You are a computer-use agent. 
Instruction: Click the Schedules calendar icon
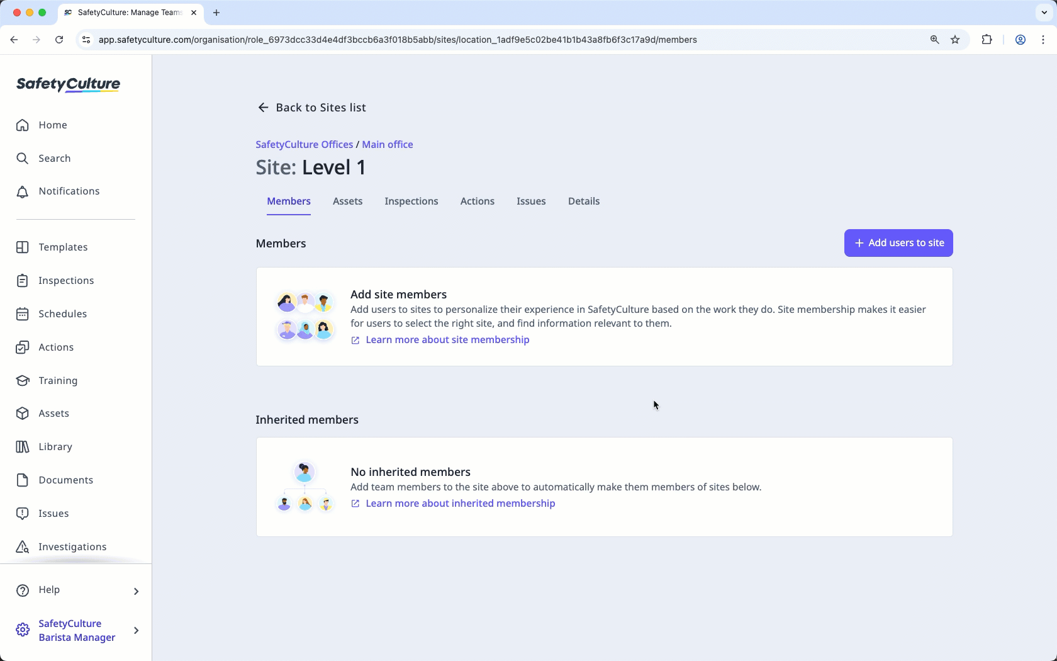click(x=23, y=314)
